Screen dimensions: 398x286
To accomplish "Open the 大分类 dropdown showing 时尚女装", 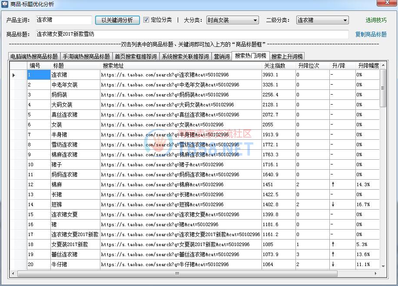I will point(232,20).
